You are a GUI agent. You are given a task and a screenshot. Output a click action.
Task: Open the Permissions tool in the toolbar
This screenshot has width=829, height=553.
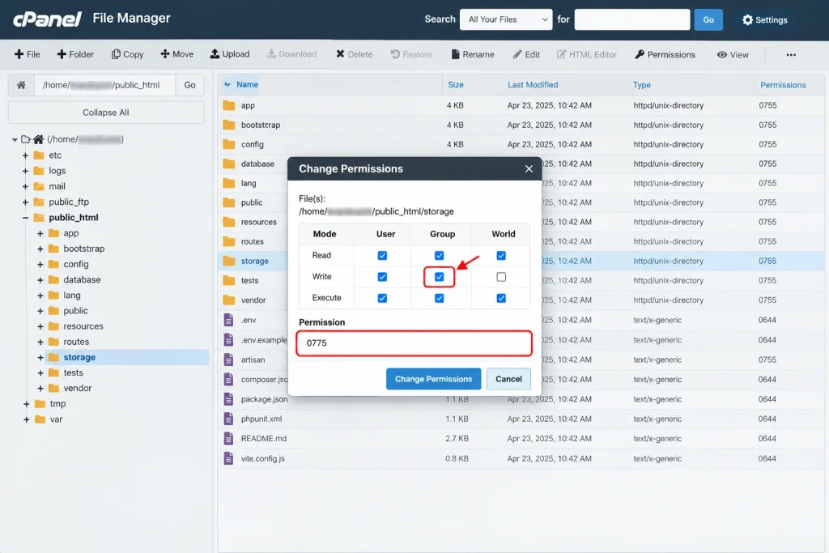point(665,54)
